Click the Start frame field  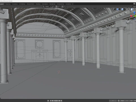tap(124, 101)
